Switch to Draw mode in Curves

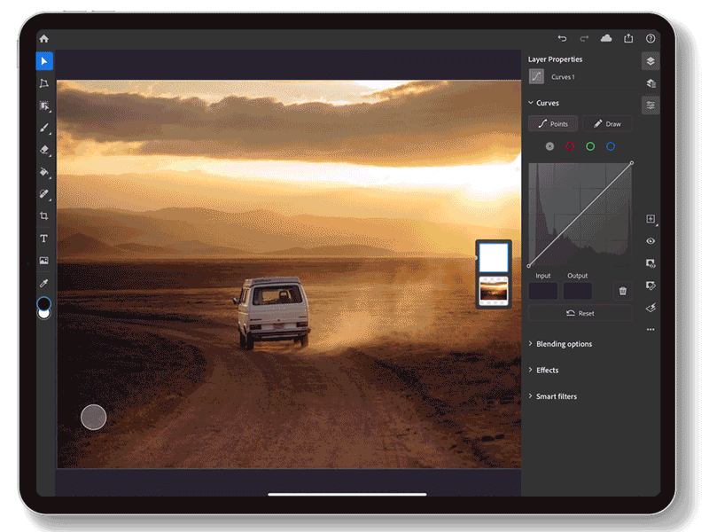click(x=608, y=123)
